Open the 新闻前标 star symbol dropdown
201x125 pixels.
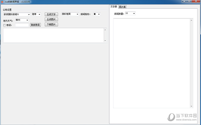click(97, 14)
